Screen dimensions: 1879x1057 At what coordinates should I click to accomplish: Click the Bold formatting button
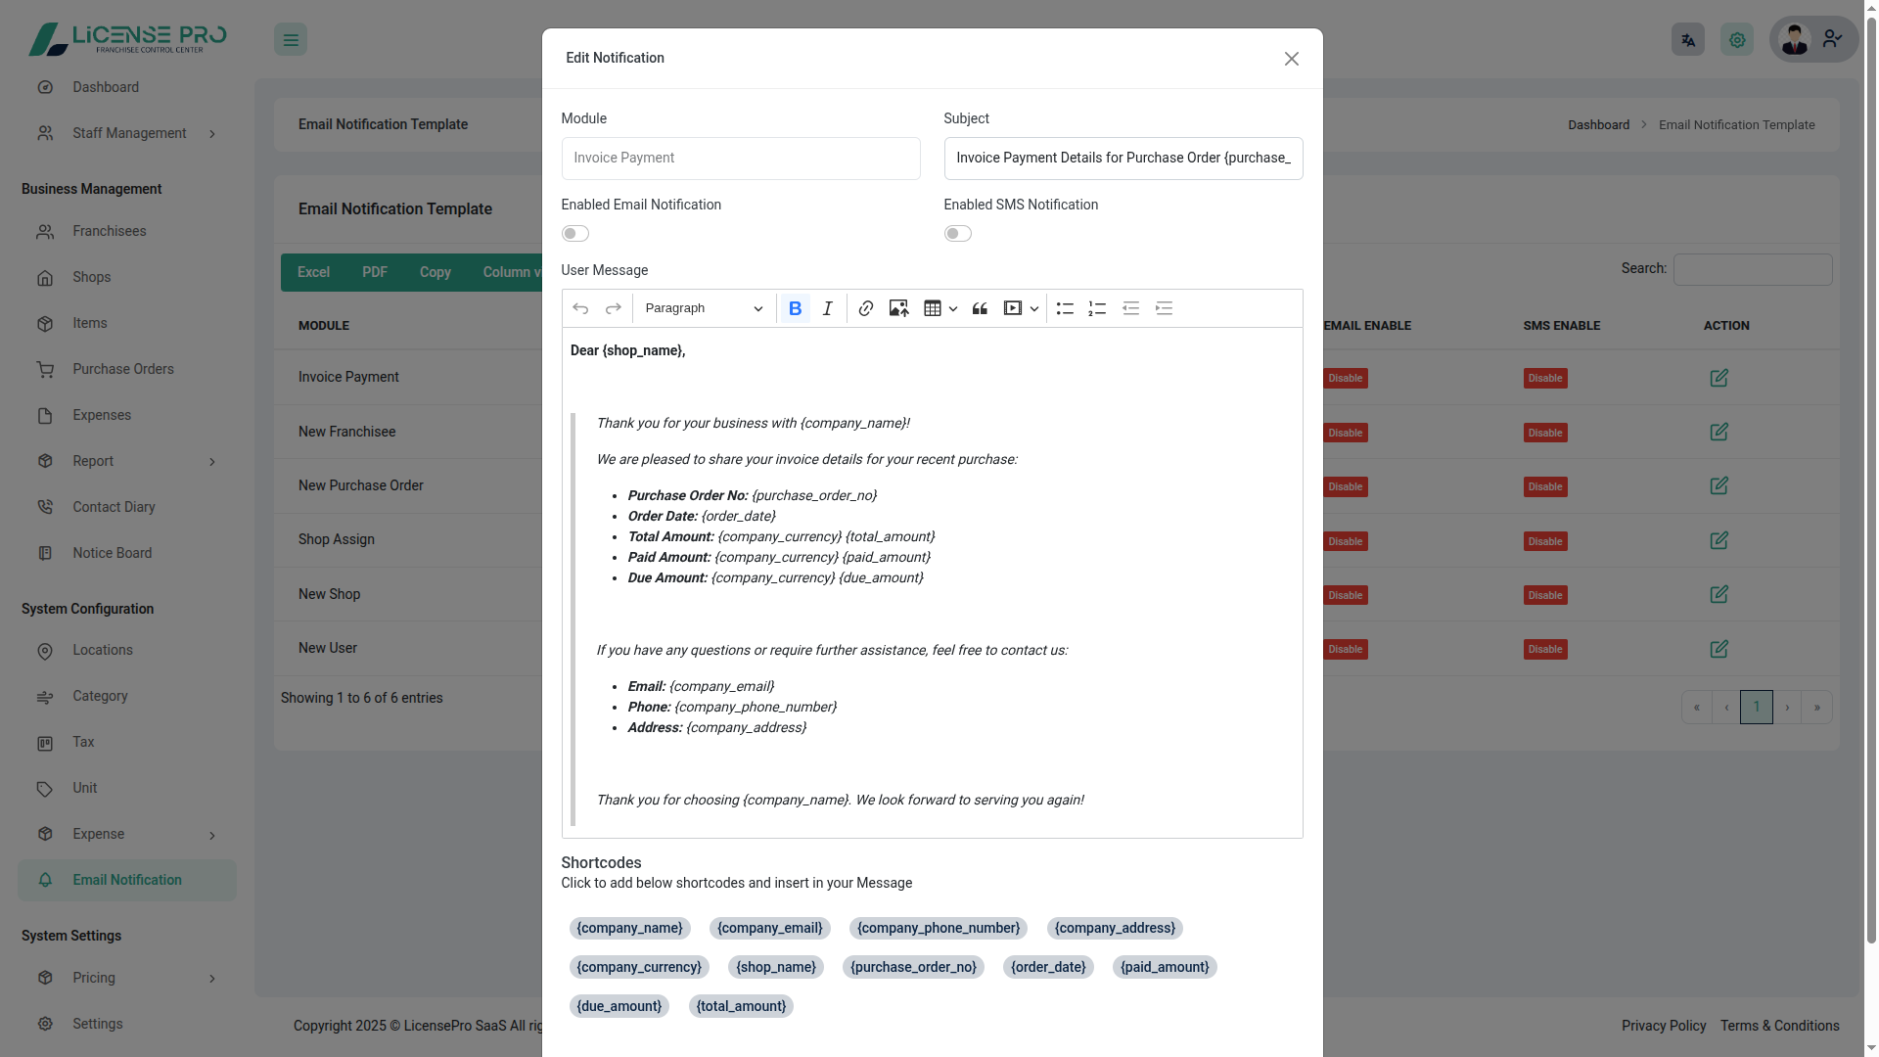click(x=795, y=308)
